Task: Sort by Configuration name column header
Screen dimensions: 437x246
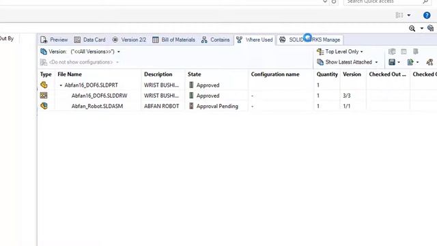Action: (281, 74)
